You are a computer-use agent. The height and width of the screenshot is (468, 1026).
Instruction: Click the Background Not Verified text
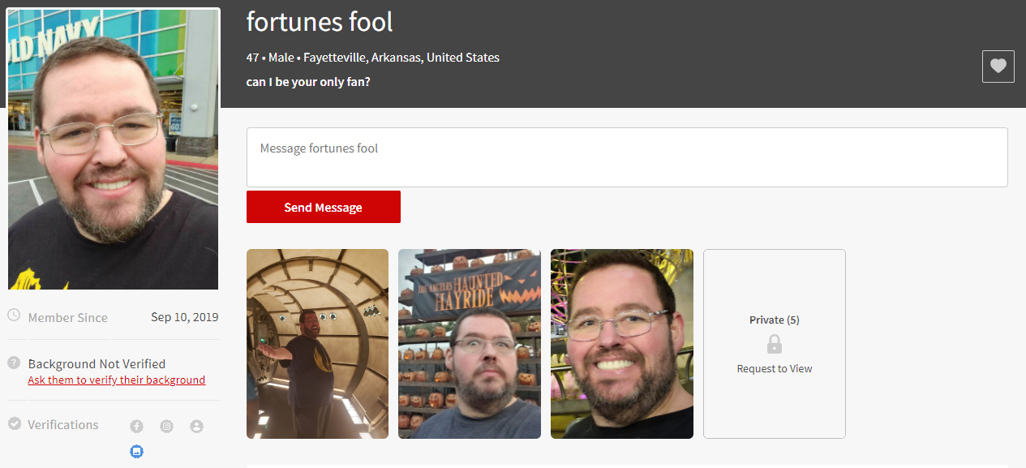[97, 364]
